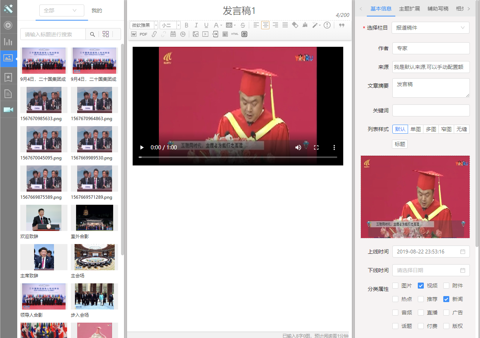This screenshot has height=338, width=480.
Task: Search titles with the magnifier icon
Action: [92, 34]
